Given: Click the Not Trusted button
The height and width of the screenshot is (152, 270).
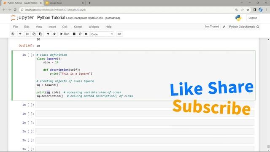Looking at the screenshot, I should [212, 27].
